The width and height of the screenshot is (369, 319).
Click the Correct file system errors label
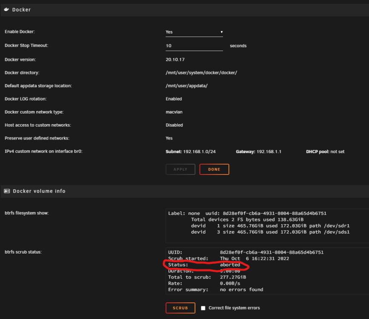(234, 308)
